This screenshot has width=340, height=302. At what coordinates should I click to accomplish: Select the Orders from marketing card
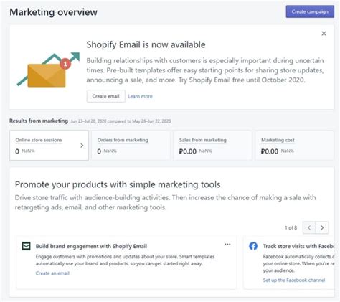point(131,145)
